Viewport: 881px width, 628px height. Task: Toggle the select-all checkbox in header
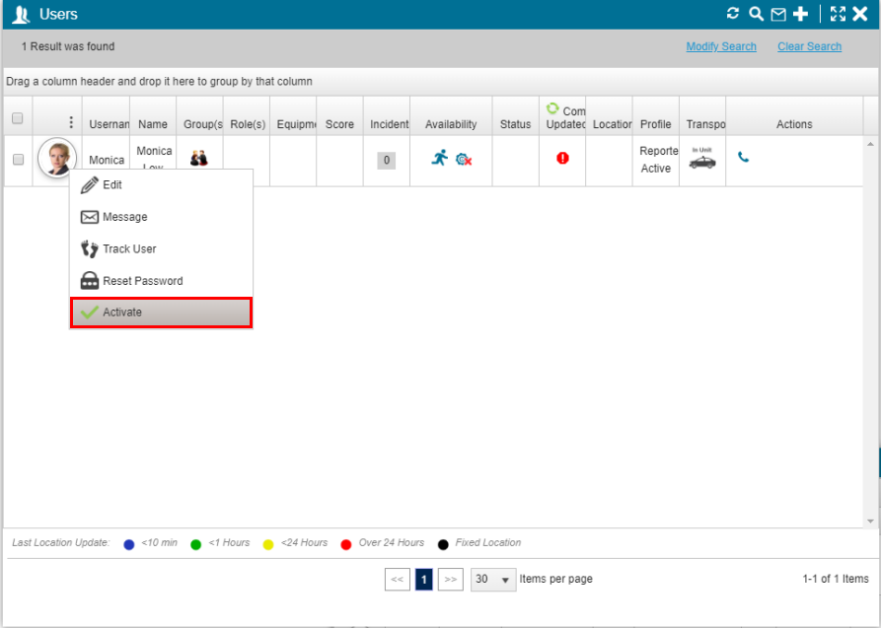(x=17, y=118)
